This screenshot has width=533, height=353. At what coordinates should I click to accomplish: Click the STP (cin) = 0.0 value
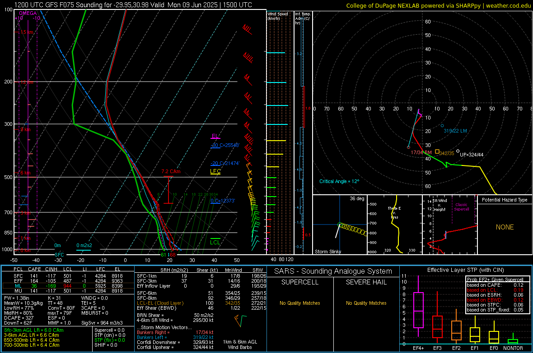pyautogui.click(x=110, y=335)
